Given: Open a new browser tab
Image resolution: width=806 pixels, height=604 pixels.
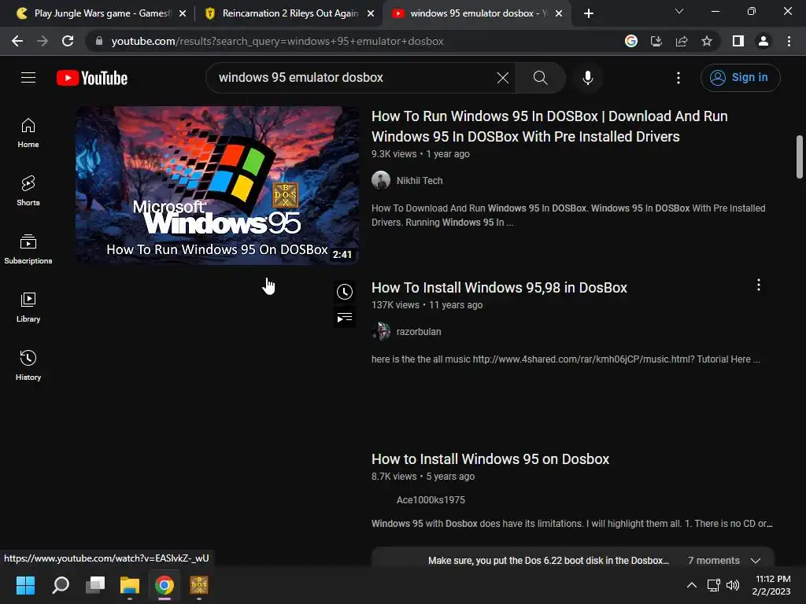Looking at the screenshot, I should (x=589, y=13).
